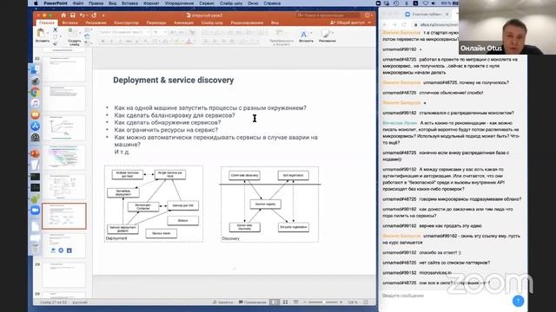556x312 pixels.
Task: Click bullet 'Как сделать обнаружение сервисов?'
Action: coord(168,122)
